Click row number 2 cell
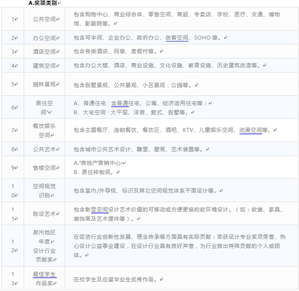The height and width of the screenshot is (291, 299). coord(13,38)
